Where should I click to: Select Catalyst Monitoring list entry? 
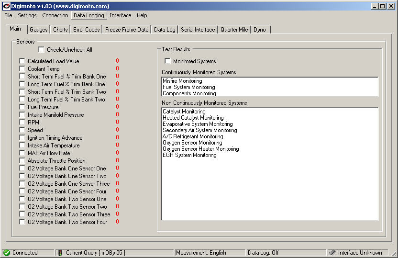pos(184,112)
